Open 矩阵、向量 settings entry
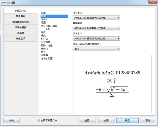This screenshot has height=127, width=158. (x=54, y=46)
